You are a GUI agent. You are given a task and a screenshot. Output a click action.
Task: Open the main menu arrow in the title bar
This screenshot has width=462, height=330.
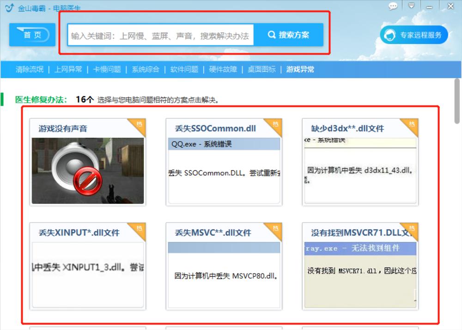point(411,6)
